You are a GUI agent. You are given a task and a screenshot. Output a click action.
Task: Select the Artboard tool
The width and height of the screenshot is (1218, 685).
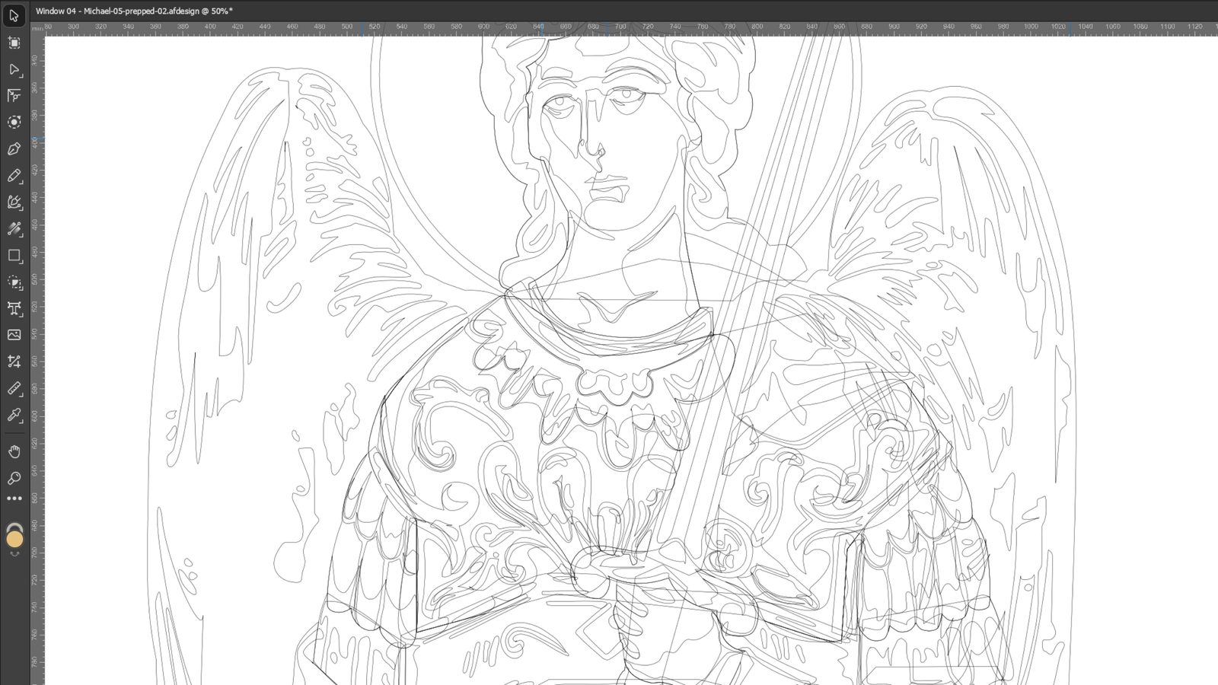click(x=14, y=43)
